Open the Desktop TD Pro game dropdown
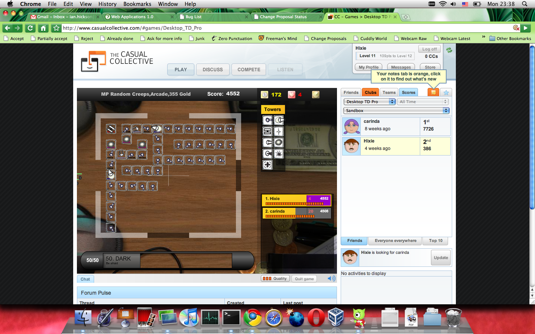This screenshot has height=334, width=535. (369, 102)
